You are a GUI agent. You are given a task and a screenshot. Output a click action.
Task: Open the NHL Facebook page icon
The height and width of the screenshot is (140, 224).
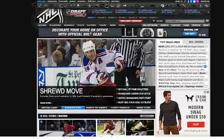(x=188, y=1)
